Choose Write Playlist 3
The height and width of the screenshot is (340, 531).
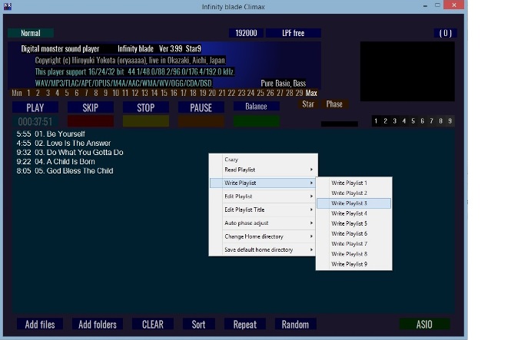point(354,203)
